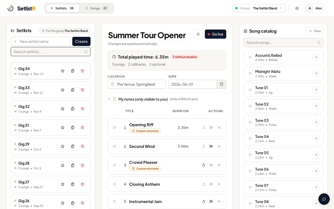
Task: Edit the Location field The Venue, Springfield
Action: pos(137,84)
